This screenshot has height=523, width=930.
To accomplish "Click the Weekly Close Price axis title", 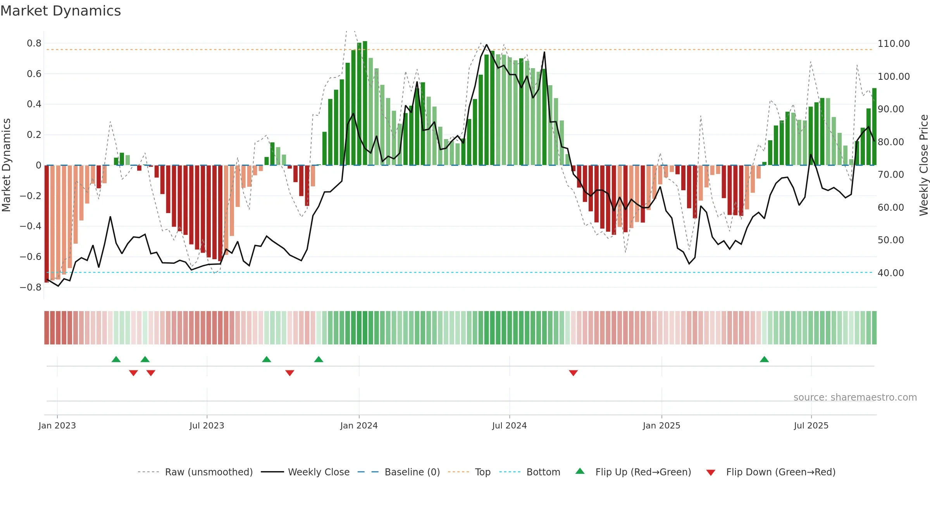I will click(924, 165).
